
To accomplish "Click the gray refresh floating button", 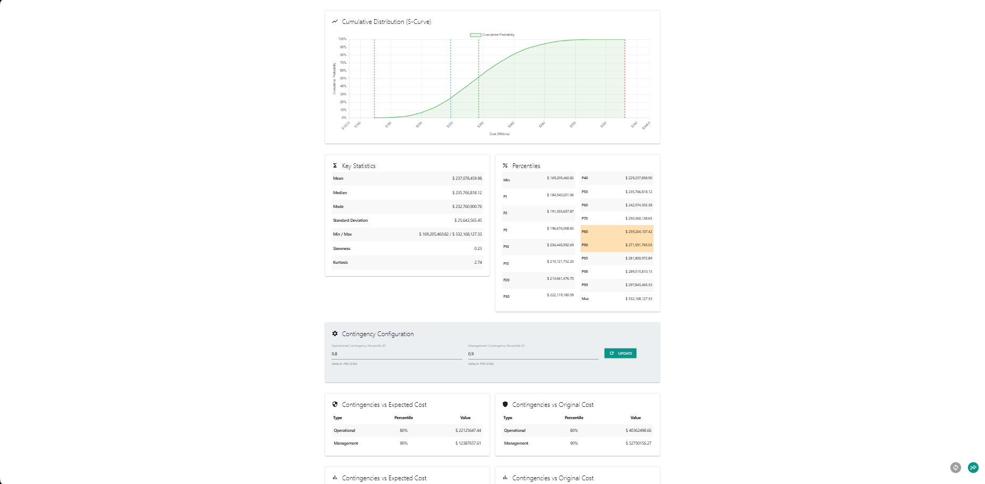I will 955,468.
